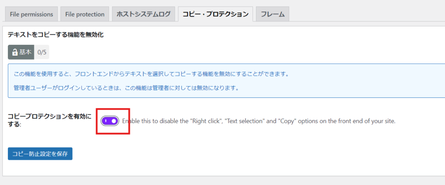Click the info line about 管理者ユーザー
The image size is (445, 185).
[x=126, y=87]
